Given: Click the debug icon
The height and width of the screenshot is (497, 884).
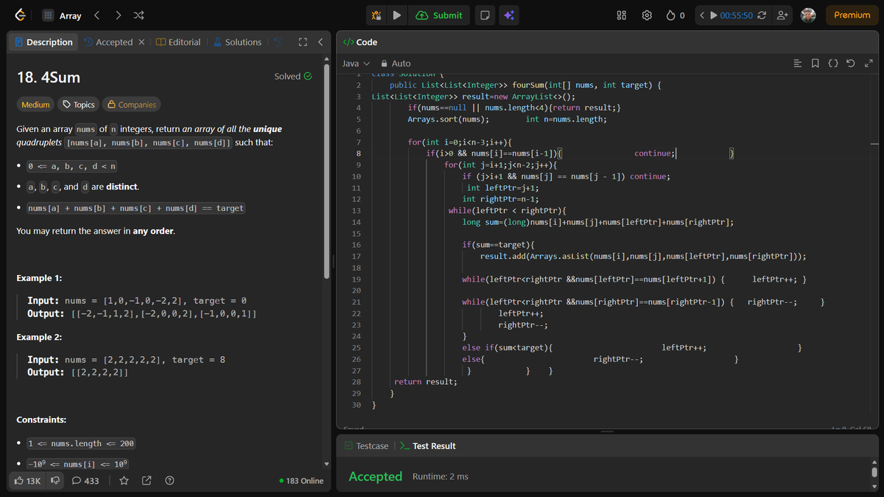Looking at the screenshot, I should [376, 15].
